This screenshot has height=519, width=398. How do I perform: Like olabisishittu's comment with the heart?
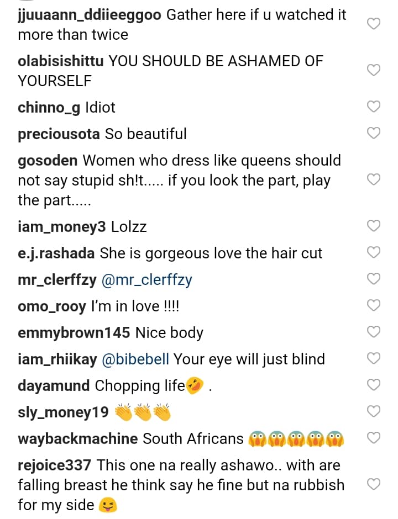[x=374, y=70]
